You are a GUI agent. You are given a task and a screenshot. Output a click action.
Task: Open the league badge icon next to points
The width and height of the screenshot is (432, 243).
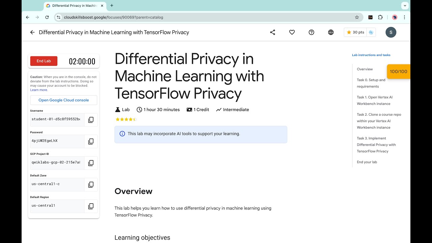click(371, 32)
